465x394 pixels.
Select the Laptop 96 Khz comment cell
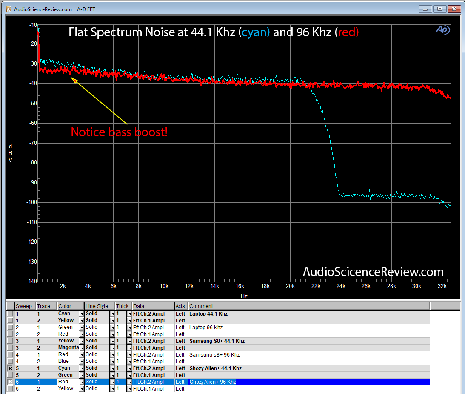coord(309,328)
